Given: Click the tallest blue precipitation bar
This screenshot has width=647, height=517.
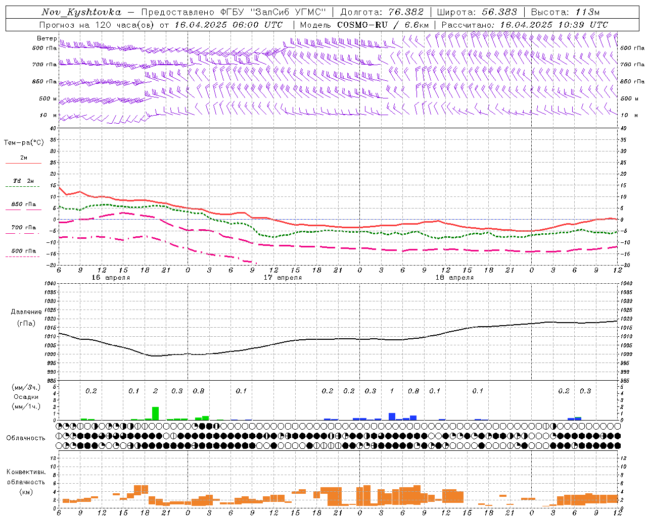Looking at the screenshot, I should pyautogui.click(x=392, y=416).
